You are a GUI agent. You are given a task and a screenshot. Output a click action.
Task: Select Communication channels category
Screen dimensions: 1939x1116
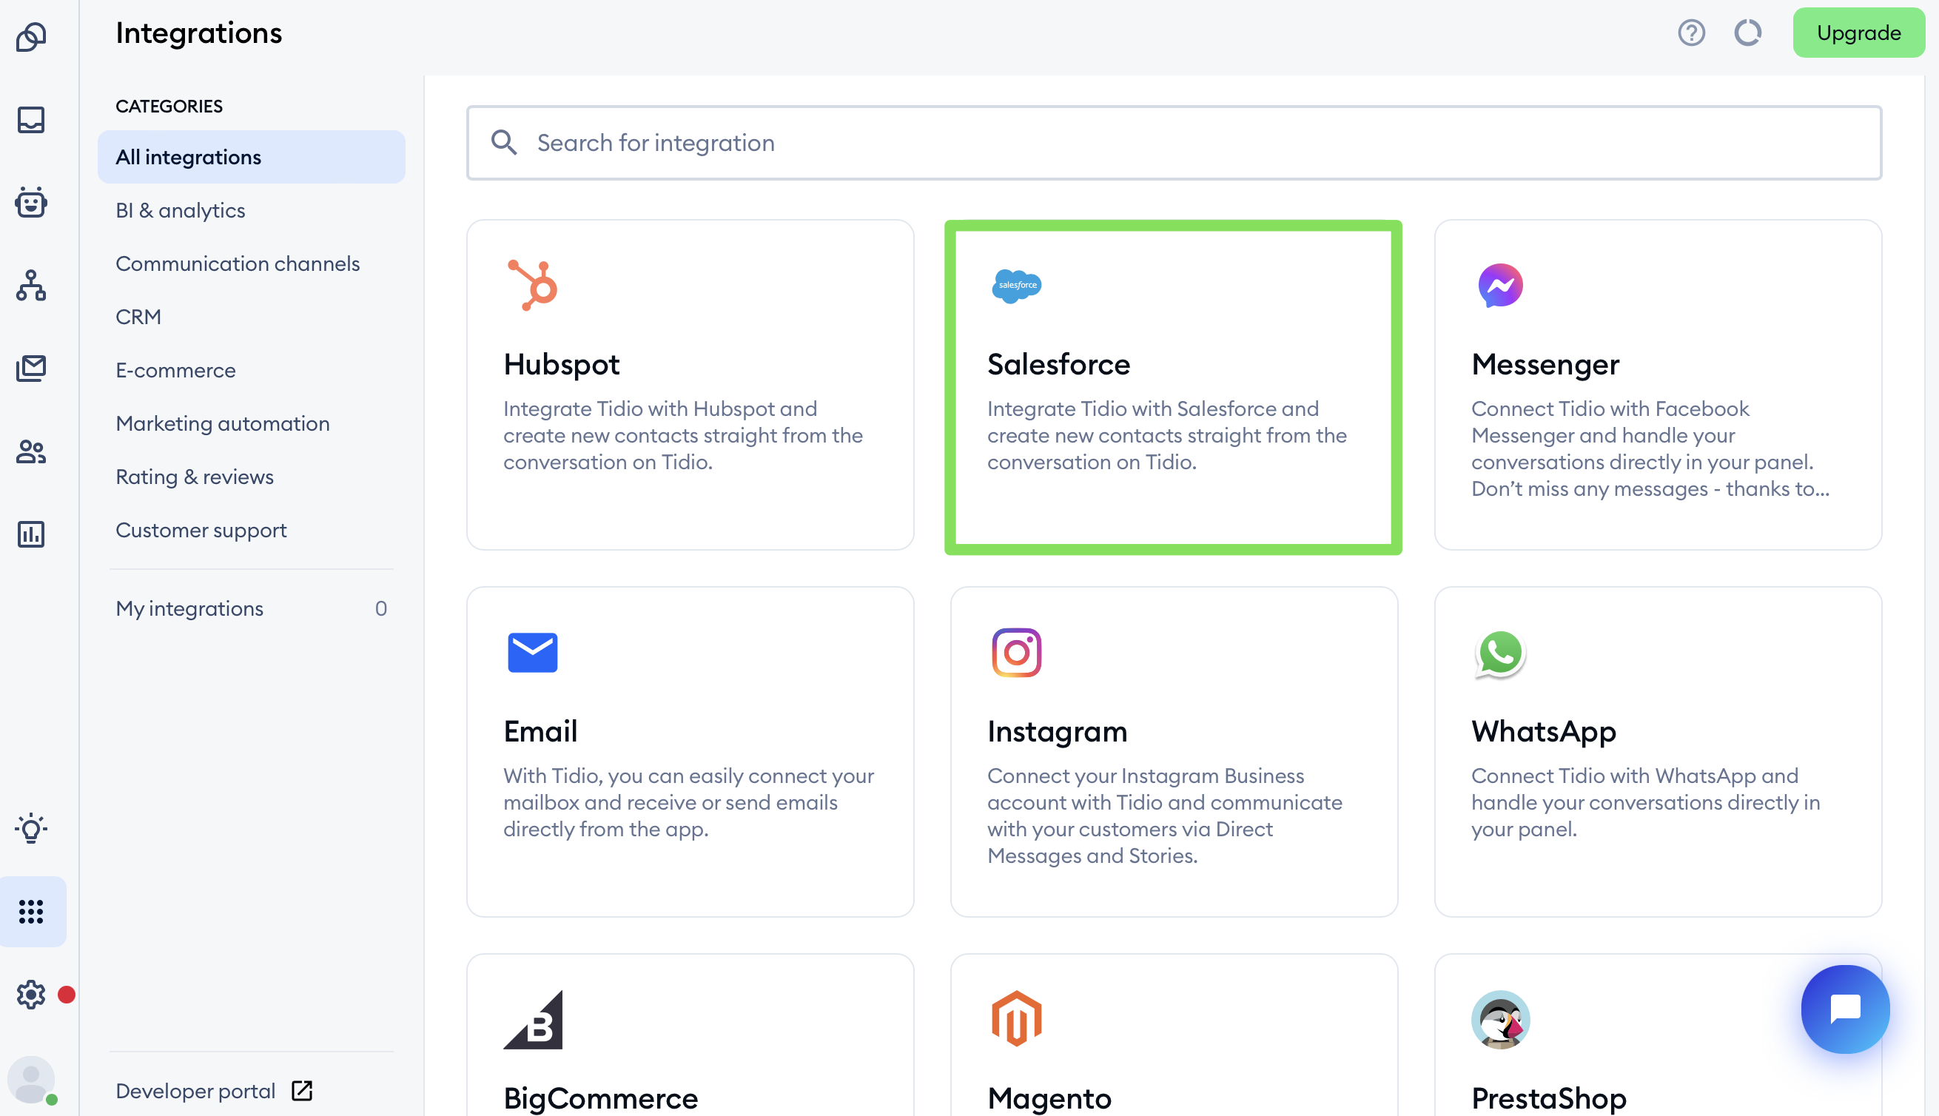[238, 263]
